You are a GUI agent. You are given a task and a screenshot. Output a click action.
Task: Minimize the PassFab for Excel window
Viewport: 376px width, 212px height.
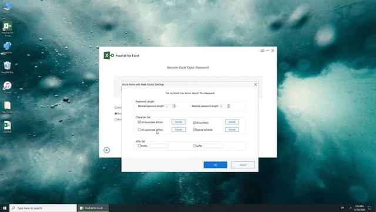268,51
